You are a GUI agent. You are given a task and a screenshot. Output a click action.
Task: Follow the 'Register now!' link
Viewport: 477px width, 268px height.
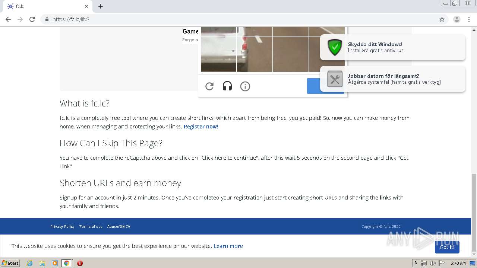coord(201,127)
